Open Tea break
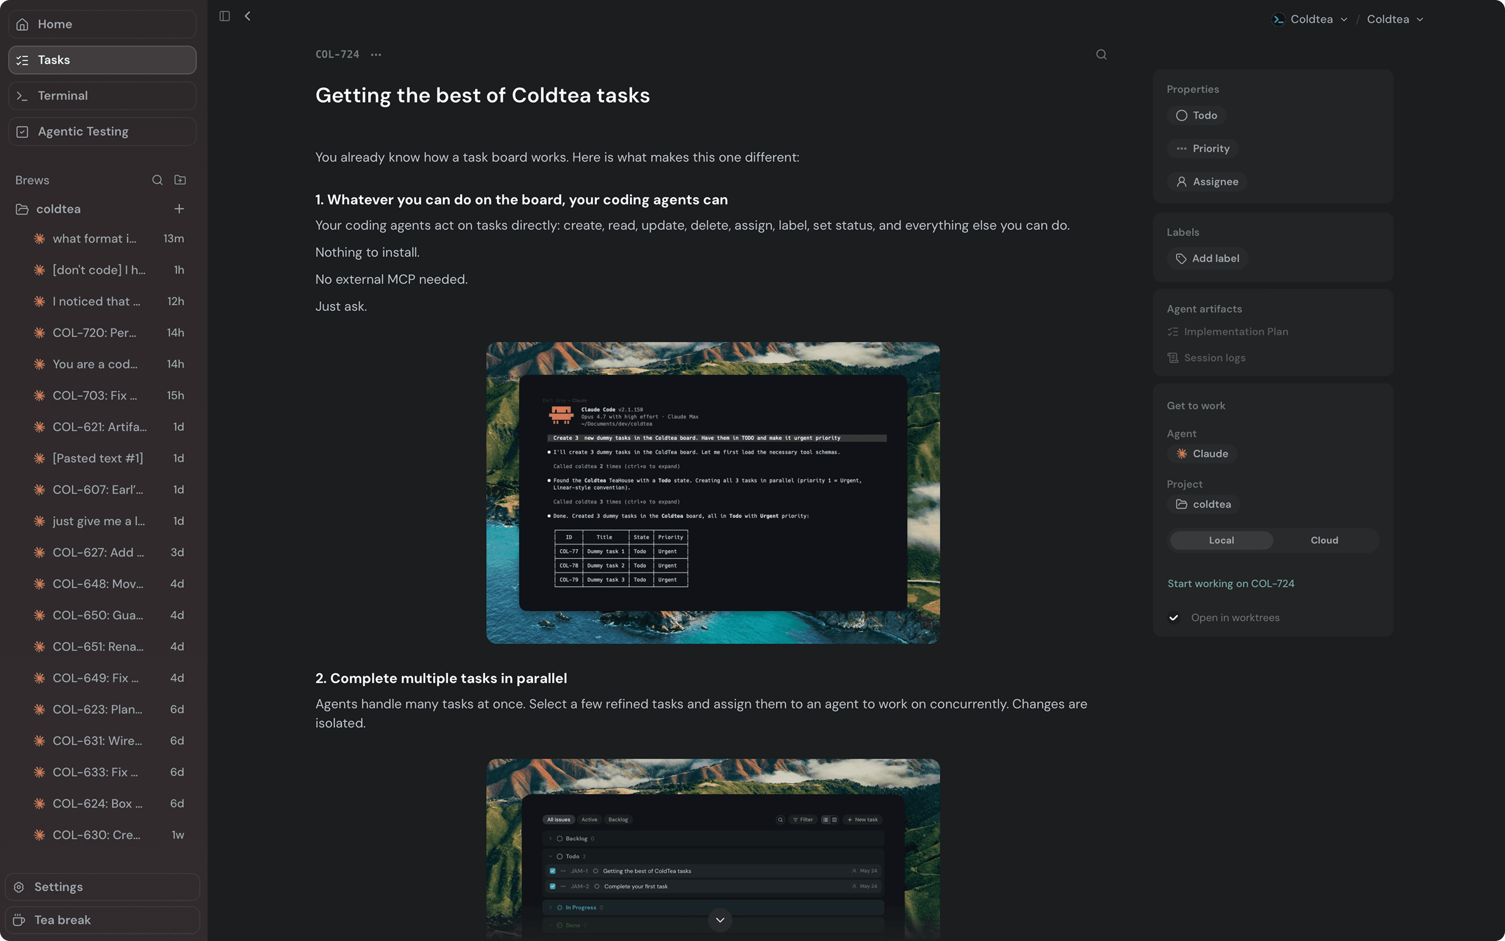Screen dimensions: 1505x941 [x=102, y=920]
